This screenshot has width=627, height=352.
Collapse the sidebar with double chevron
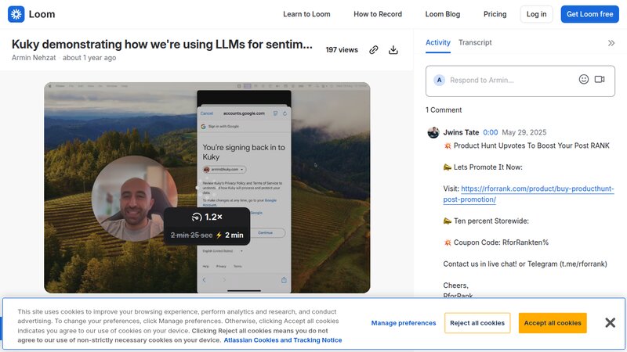coord(611,43)
